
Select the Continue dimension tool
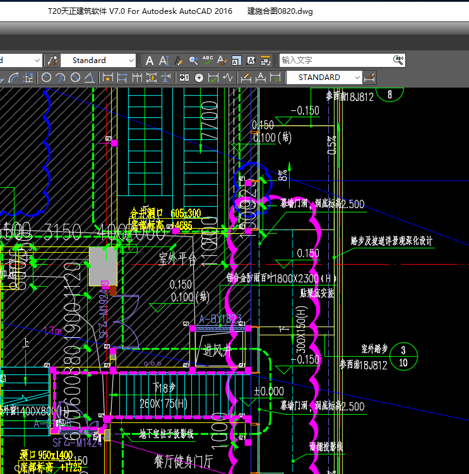tap(137, 78)
